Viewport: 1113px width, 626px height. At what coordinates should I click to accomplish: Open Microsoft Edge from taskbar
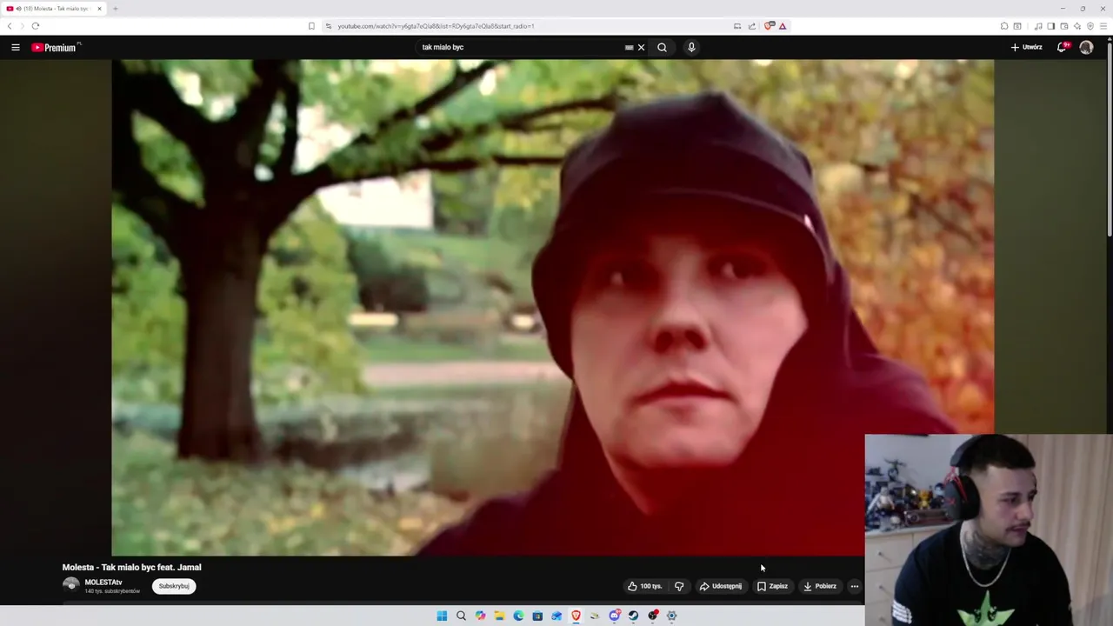click(x=518, y=616)
